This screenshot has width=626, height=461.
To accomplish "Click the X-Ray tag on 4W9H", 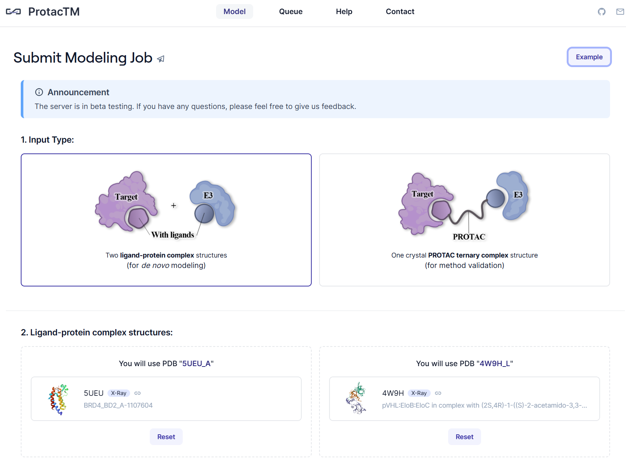I will click(419, 393).
